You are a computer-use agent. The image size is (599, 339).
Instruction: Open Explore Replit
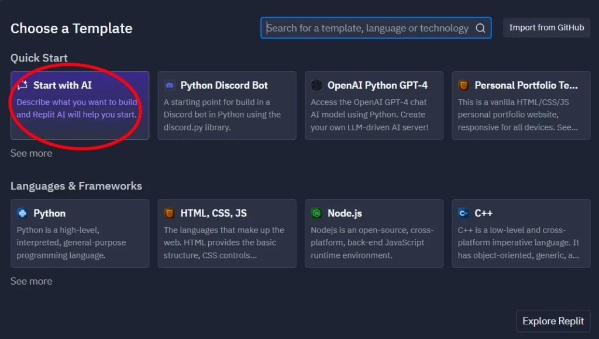point(553,321)
